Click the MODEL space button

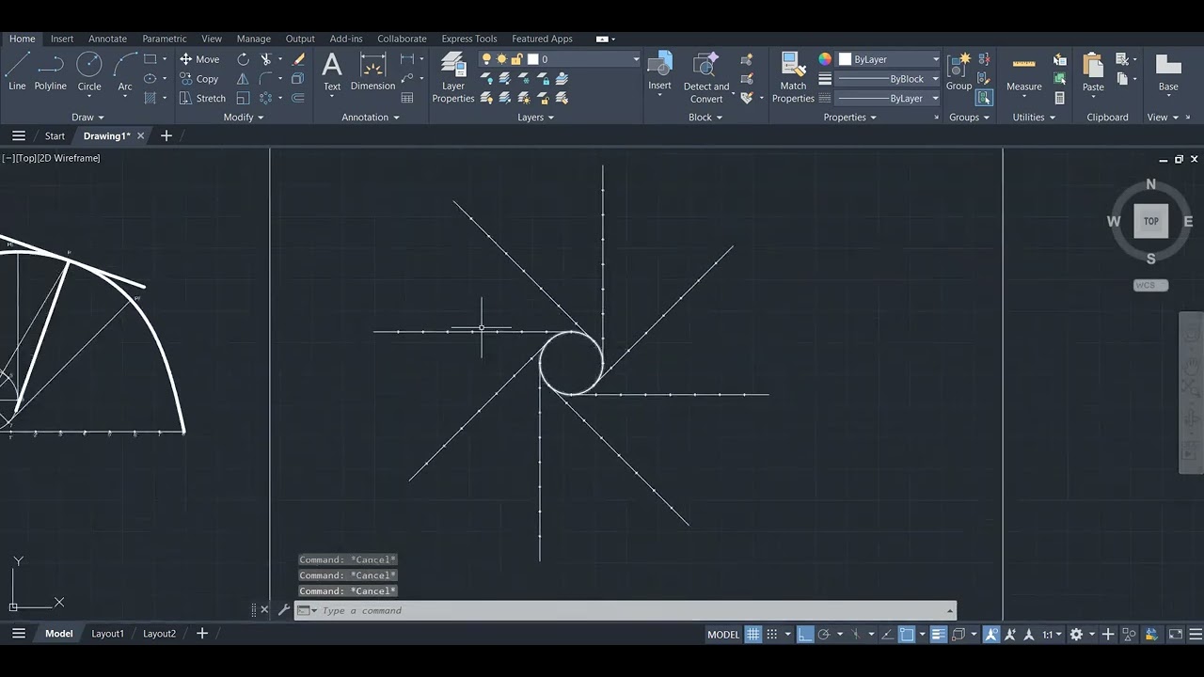pos(723,634)
